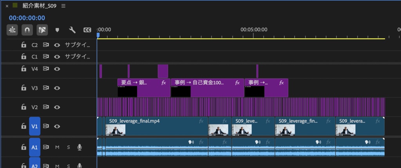Toggle lock on track A1
Viewport: 401px width, 168px height.
coord(23,147)
